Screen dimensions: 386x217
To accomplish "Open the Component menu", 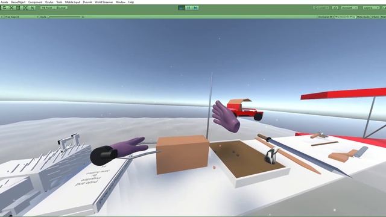I will 35,2.
